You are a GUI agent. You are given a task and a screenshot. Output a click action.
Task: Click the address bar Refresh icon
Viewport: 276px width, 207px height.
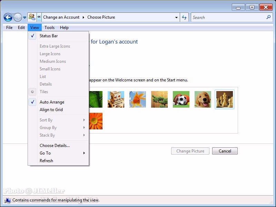click(184, 18)
